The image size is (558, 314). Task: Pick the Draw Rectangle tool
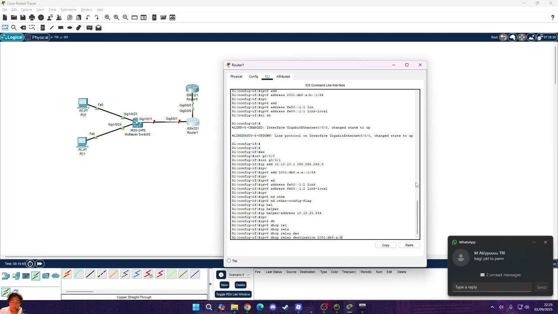point(61,27)
